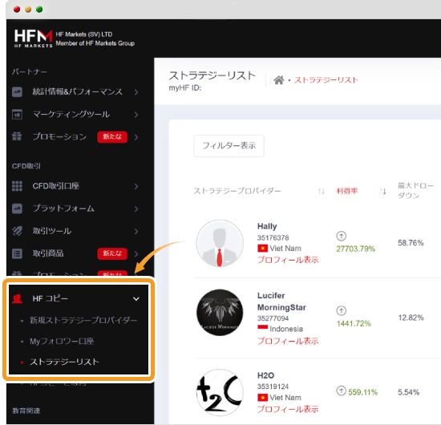Collapse the HF コピー menu chevron
Image resolution: width=441 pixels, height=425 pixels.
[136, 299]
